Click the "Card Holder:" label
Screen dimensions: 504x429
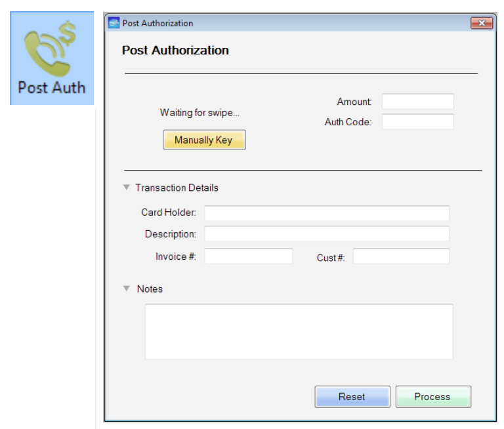click(169, 213)
